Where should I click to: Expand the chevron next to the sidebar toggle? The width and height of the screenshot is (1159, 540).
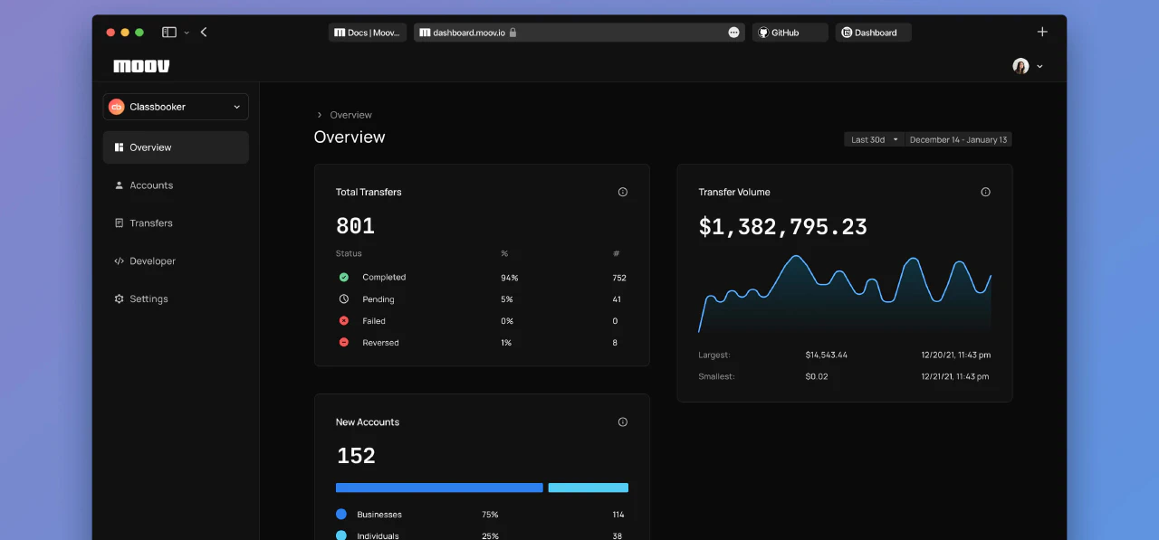pyautogui.click(x=187, y=33)
